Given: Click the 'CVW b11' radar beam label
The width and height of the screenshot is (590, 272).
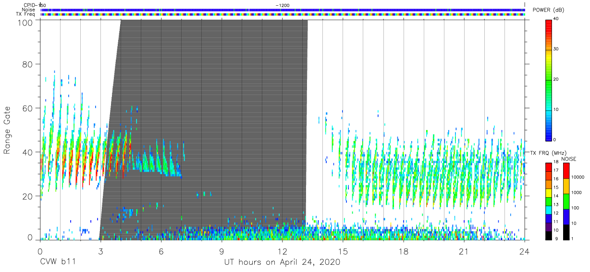Looking at the screenshot, I should click(58, 262).
